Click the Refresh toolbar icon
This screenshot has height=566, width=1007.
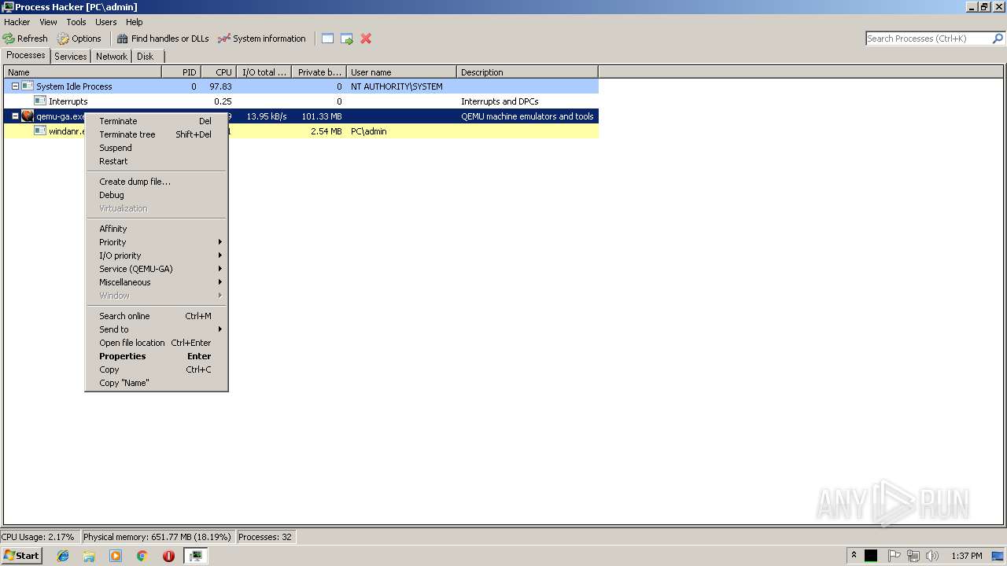pyautogui.click(x=9, y=39)
